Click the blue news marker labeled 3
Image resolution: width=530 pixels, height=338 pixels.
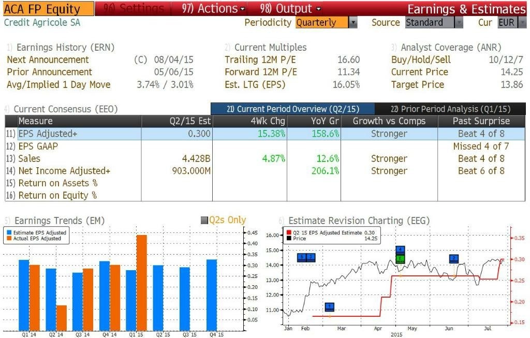pos(311,258)
